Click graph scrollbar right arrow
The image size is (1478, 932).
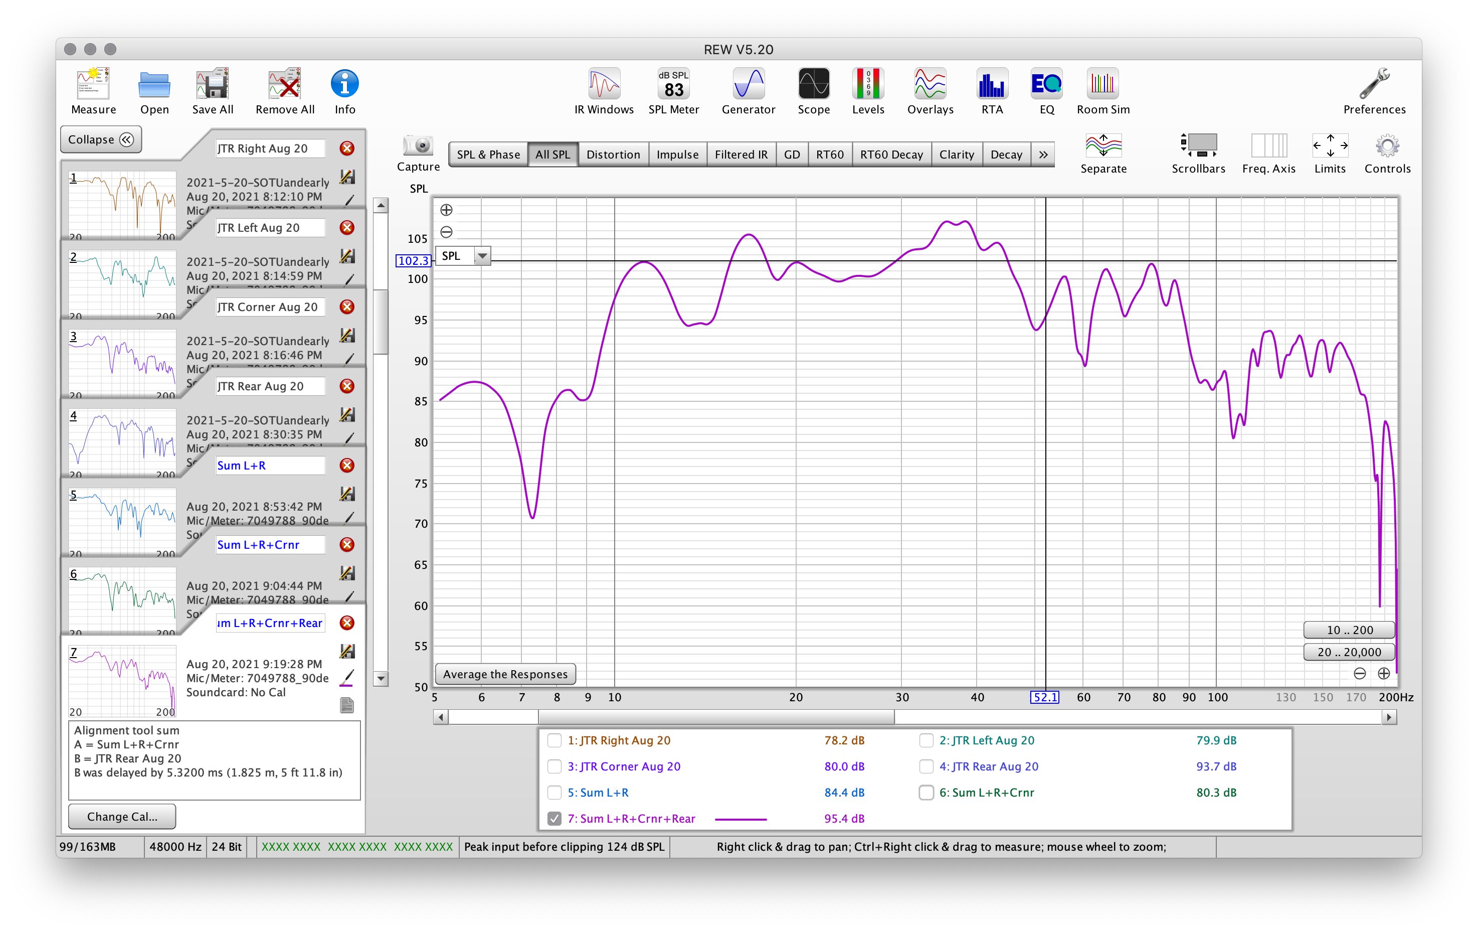tap(1389, 717)
